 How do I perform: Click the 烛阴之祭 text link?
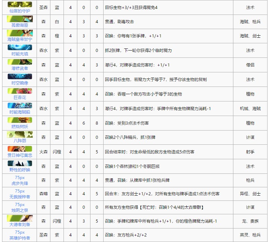(x=20, y=210)
